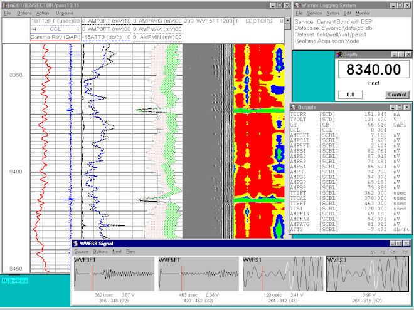
Task: Click the Warrior Logging System title icon
Action: tap(298, 5)
